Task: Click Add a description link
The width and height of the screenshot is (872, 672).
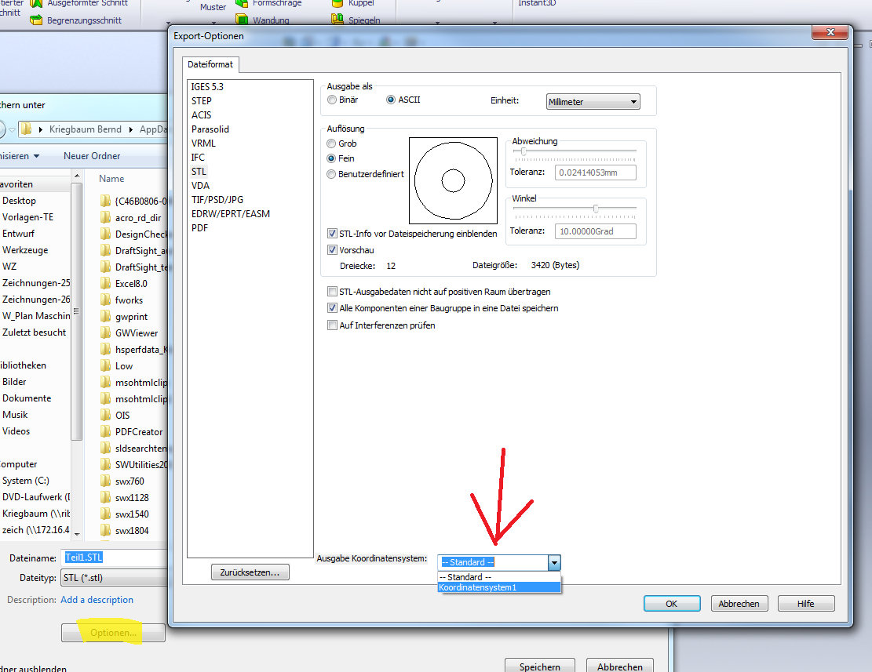Action: click(x=97, y=600)
